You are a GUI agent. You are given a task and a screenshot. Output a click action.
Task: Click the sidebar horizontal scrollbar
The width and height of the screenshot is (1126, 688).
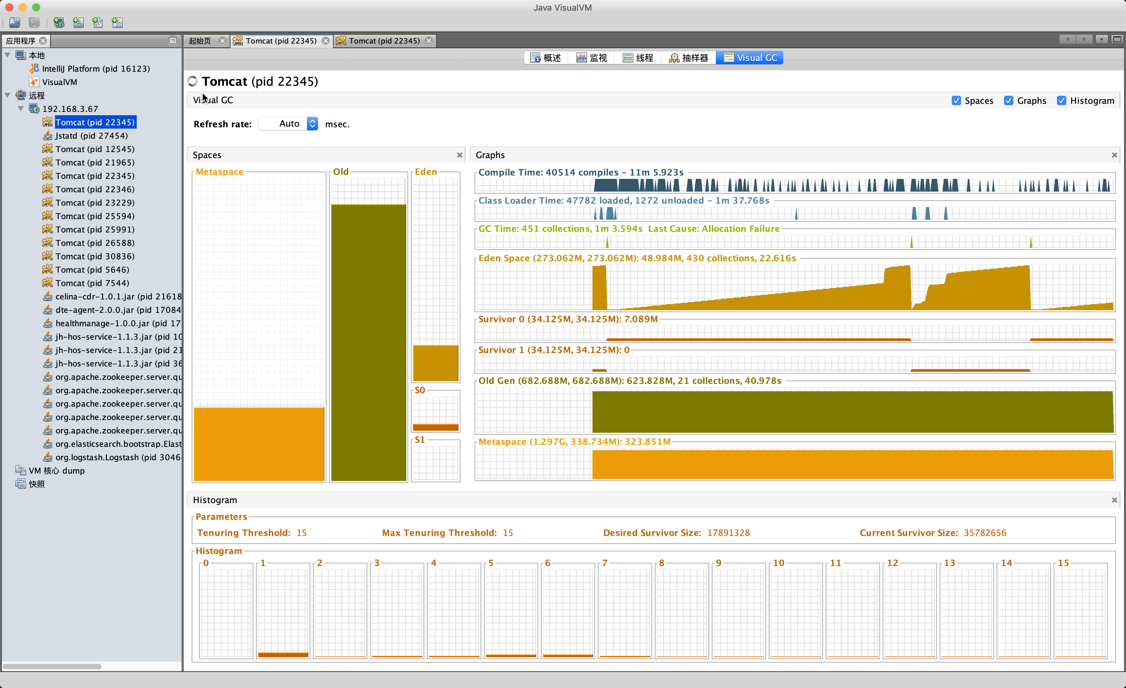(x=52, y=666)
